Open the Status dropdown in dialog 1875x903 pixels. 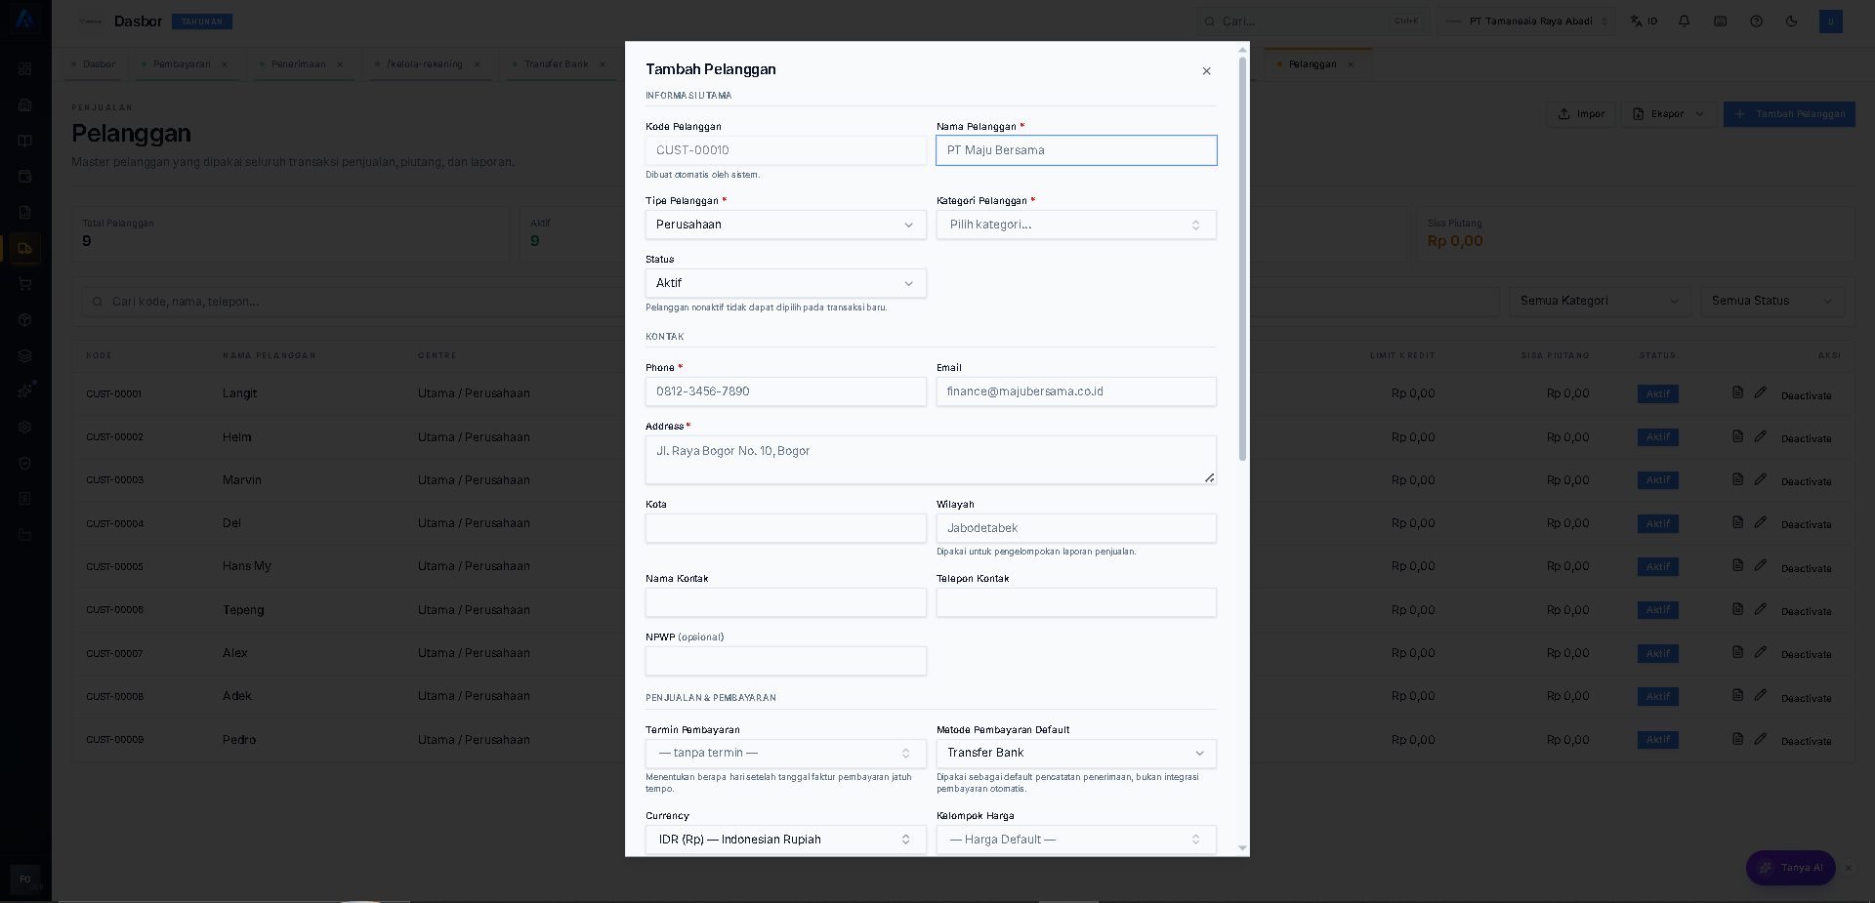785,283
